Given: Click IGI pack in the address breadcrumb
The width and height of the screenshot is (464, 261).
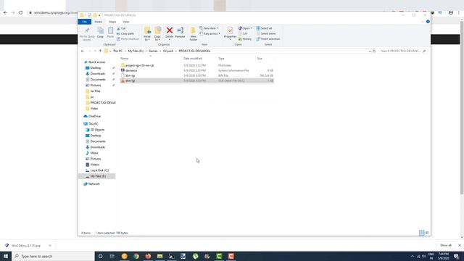Looking at the screenshot, I should click(168, 51).
